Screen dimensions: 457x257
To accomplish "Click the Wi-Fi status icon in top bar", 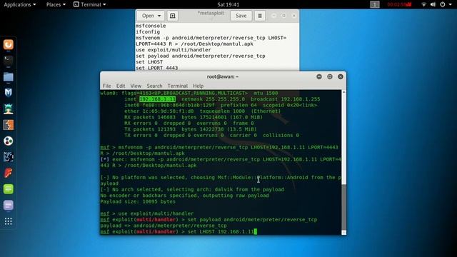I will [x=423, y=4].
